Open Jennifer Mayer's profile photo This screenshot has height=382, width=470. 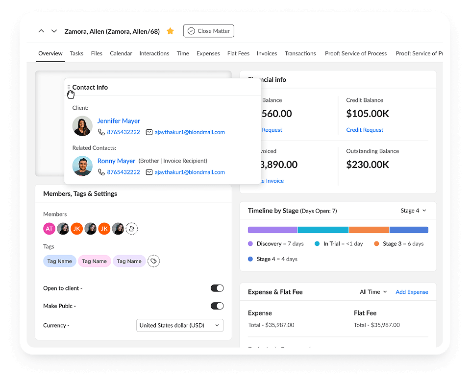pos(82,126)
